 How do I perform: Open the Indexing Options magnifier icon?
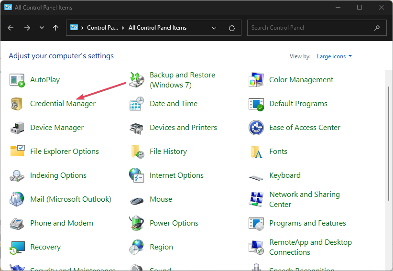click(17, 175)
